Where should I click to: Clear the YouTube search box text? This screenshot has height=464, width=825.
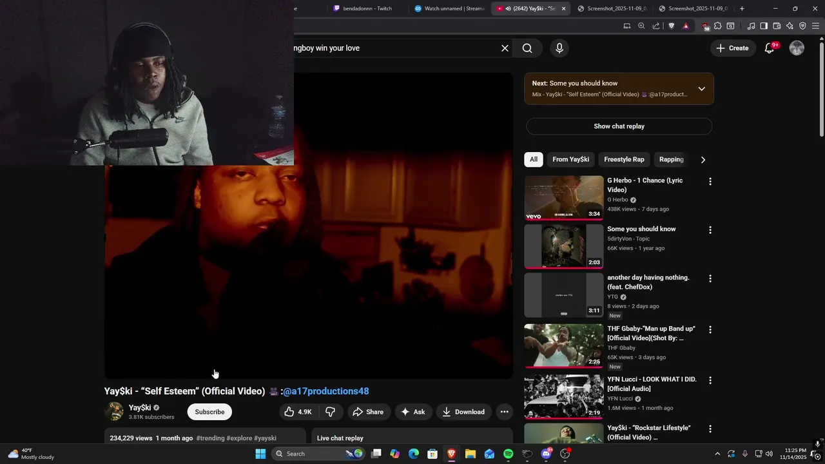pyautogui.click(x=505, y=48)
